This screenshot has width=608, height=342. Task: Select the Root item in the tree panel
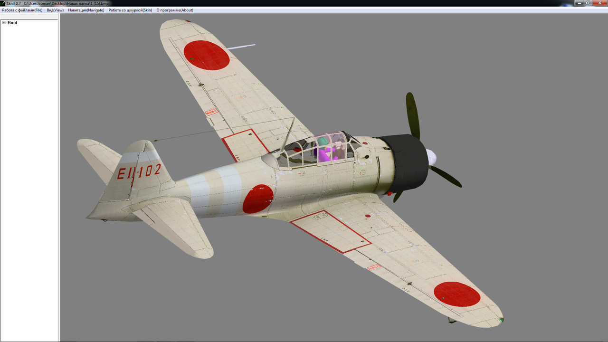[x=12, y=22]
